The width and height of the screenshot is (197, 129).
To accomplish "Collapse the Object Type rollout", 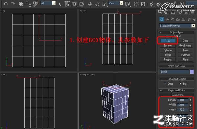I will click(176, 32).
